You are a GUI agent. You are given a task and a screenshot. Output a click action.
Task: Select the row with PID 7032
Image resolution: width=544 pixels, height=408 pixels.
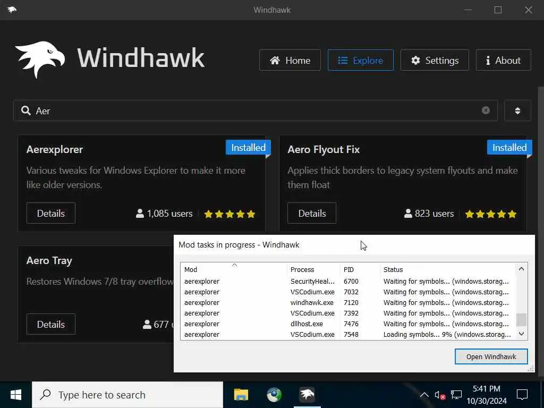tap(348, 292)
